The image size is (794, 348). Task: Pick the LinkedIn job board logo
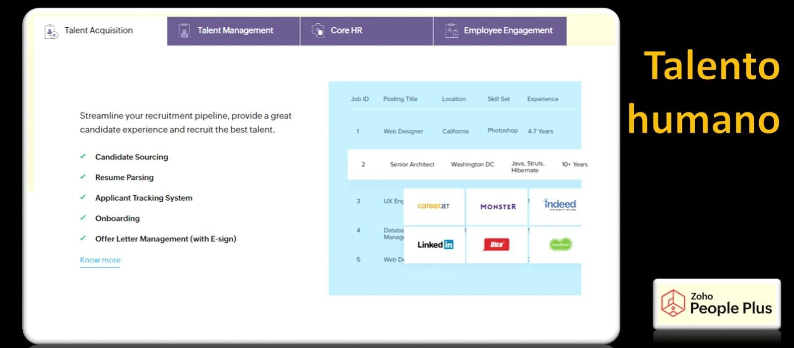click(x=435, y=244)
